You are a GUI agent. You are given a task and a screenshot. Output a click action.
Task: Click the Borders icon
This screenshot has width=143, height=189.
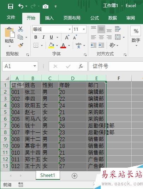tap(36, 45)
